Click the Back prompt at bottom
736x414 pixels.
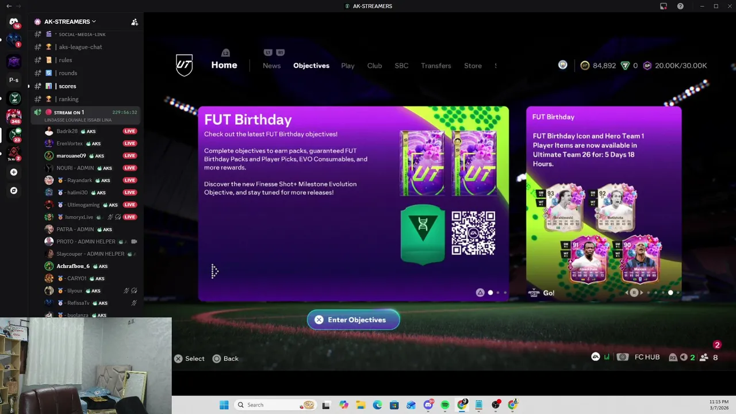(225, 358)
